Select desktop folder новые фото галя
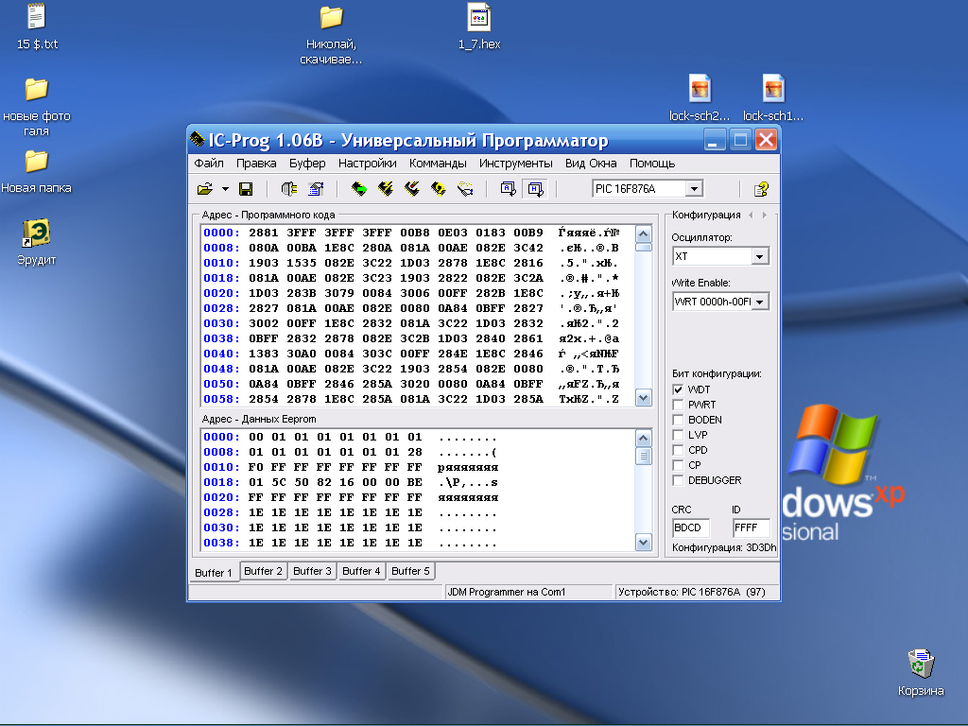968x726 pixels. click(37, 106)
